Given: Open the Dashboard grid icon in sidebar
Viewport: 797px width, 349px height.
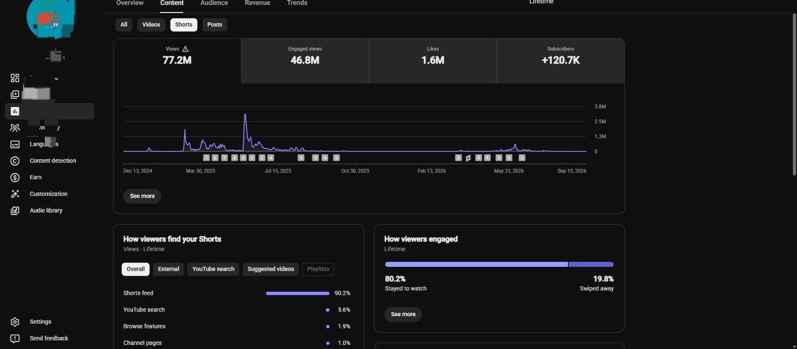Looking at the screenshot, I should coord(15,78).
